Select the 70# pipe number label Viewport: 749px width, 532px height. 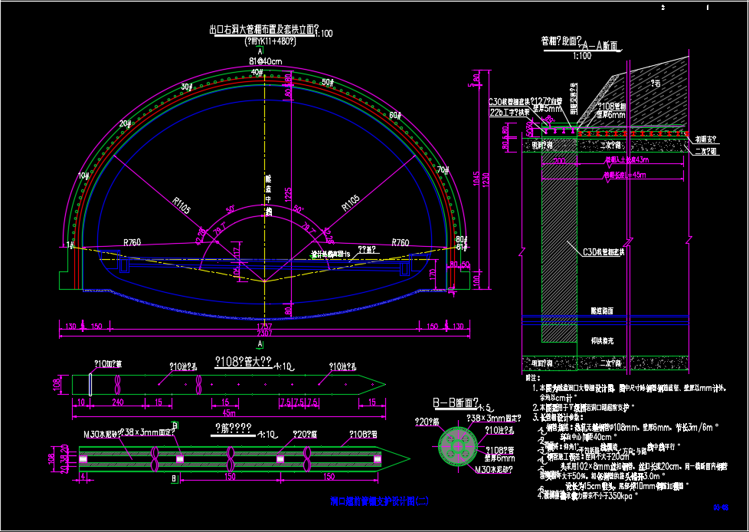443,169
